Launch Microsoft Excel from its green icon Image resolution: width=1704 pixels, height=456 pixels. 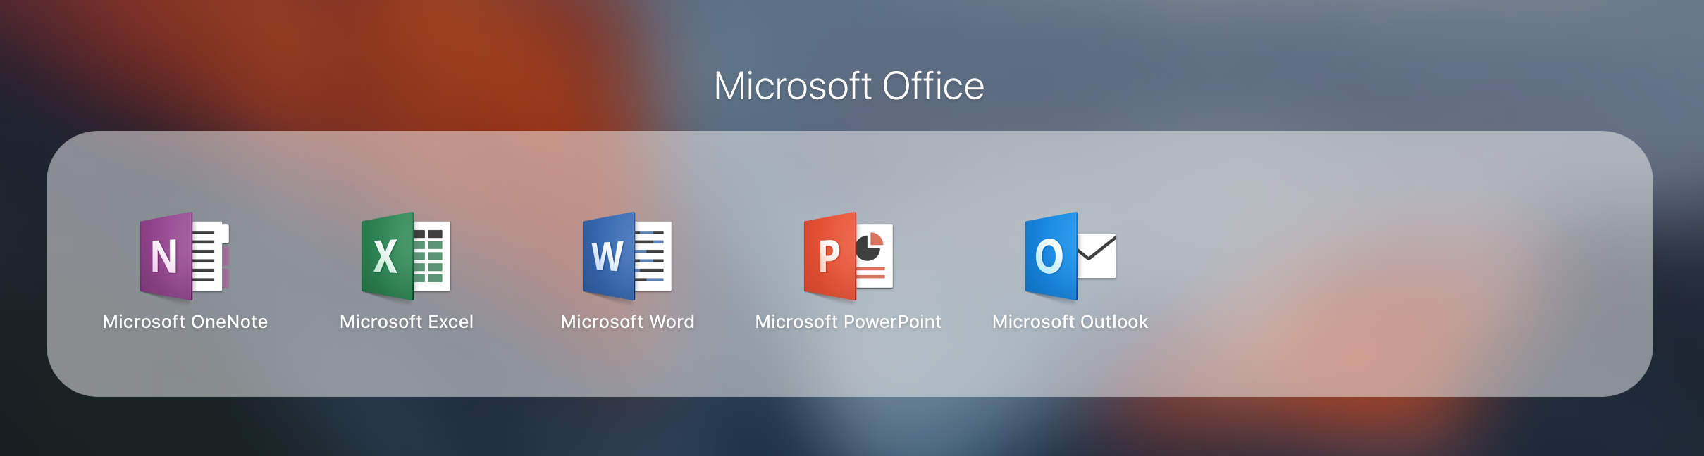[406, 256]
